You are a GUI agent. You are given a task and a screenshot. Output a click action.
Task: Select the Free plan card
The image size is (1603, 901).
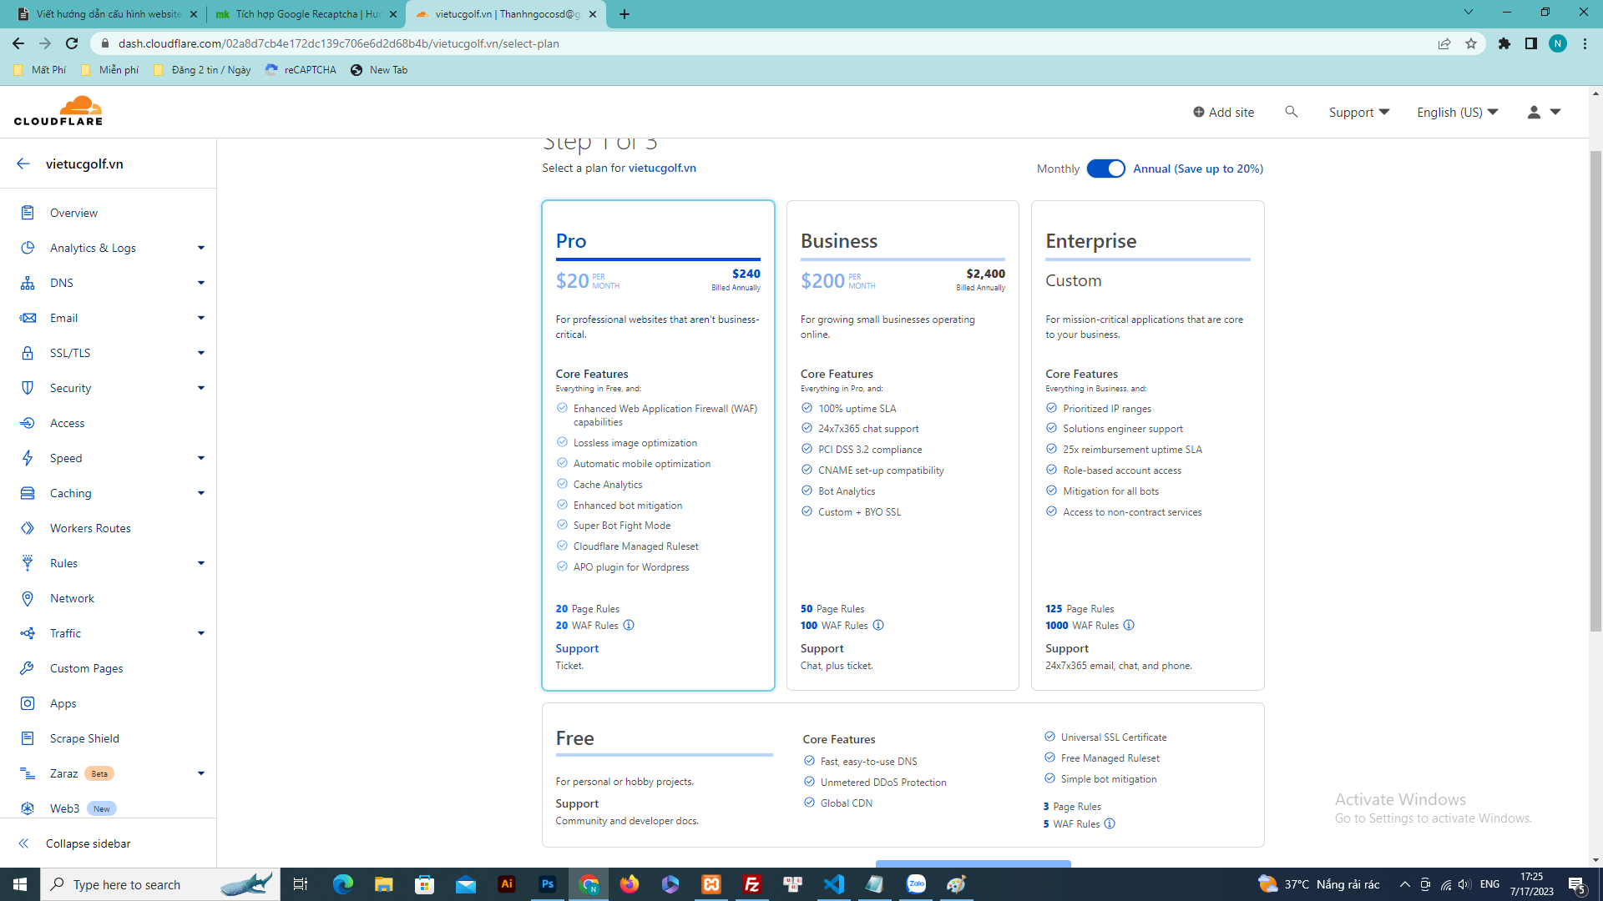click(902, 774)
